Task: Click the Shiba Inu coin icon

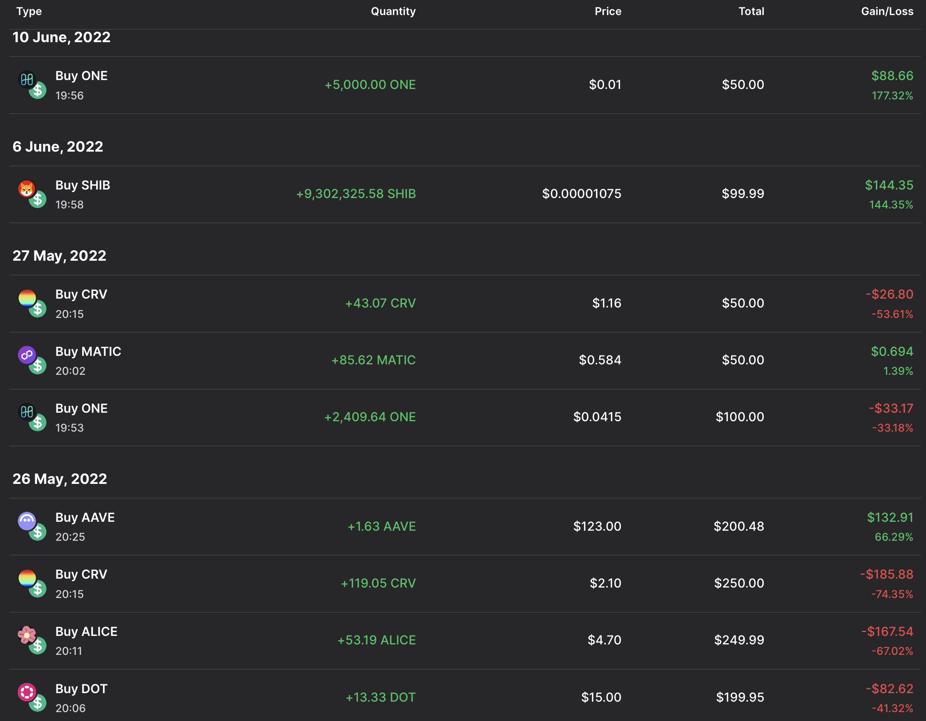Action: (x=27, y=188)
